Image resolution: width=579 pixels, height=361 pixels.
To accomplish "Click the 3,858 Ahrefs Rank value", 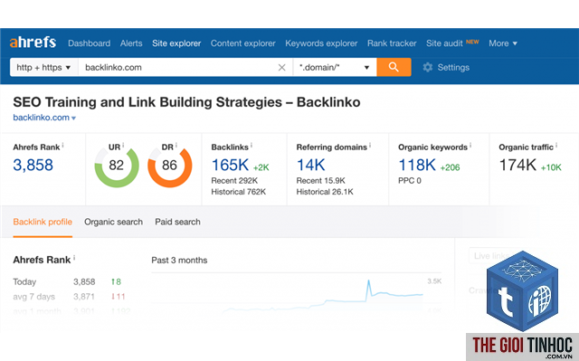I will (33, 165).
